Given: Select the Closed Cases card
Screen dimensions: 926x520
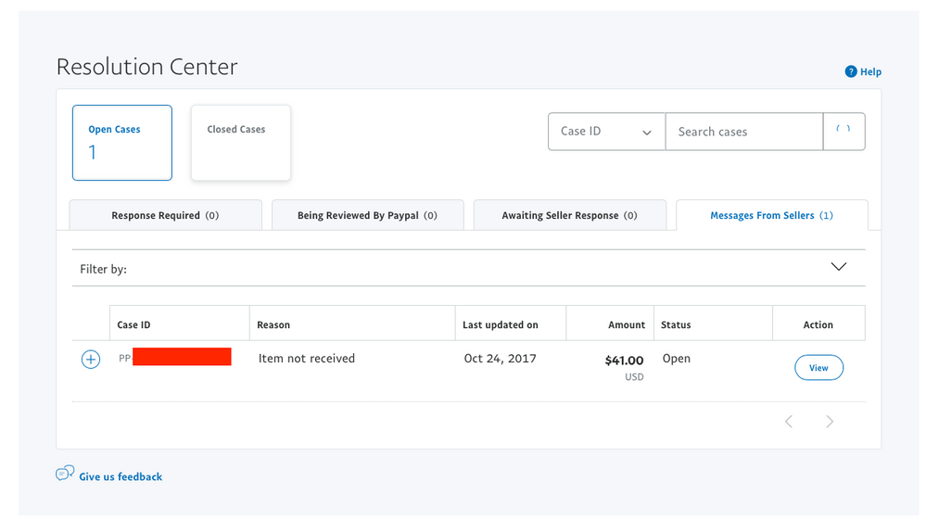Looking at the screenshot, I should coord(241,143).
